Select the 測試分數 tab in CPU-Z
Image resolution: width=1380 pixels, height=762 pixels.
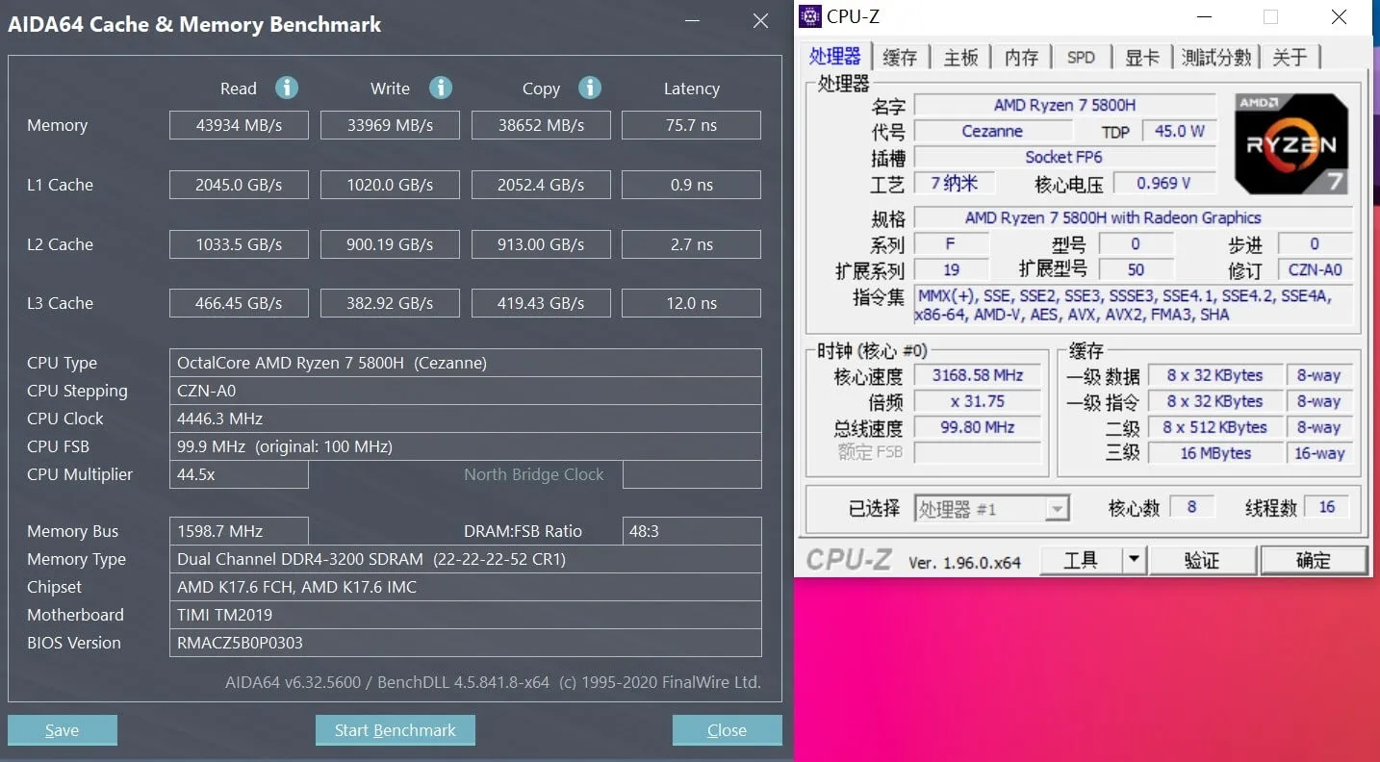tap(1216, 58)
